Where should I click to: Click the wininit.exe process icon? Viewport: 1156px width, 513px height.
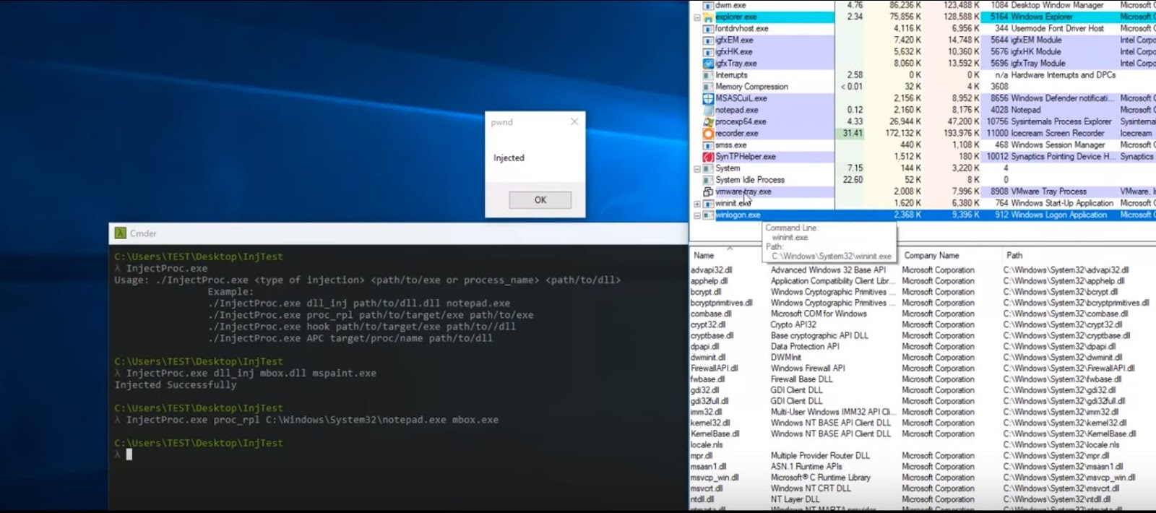click(709, 203)
